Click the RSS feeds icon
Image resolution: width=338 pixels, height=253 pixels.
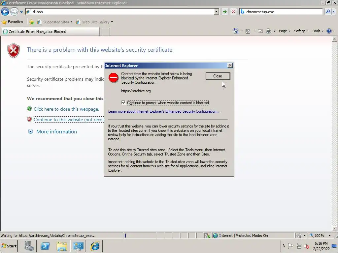tap(248, 31)
